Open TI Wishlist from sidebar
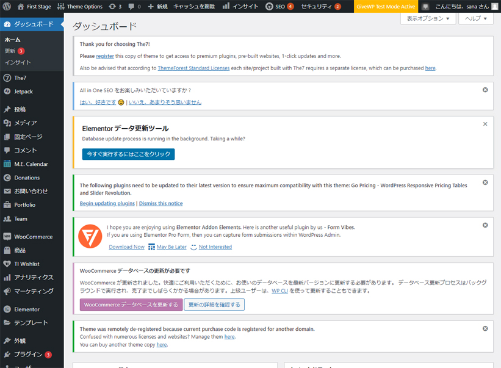Image resolution: width=501 pixels, height=368 pixels. point(26,264)
